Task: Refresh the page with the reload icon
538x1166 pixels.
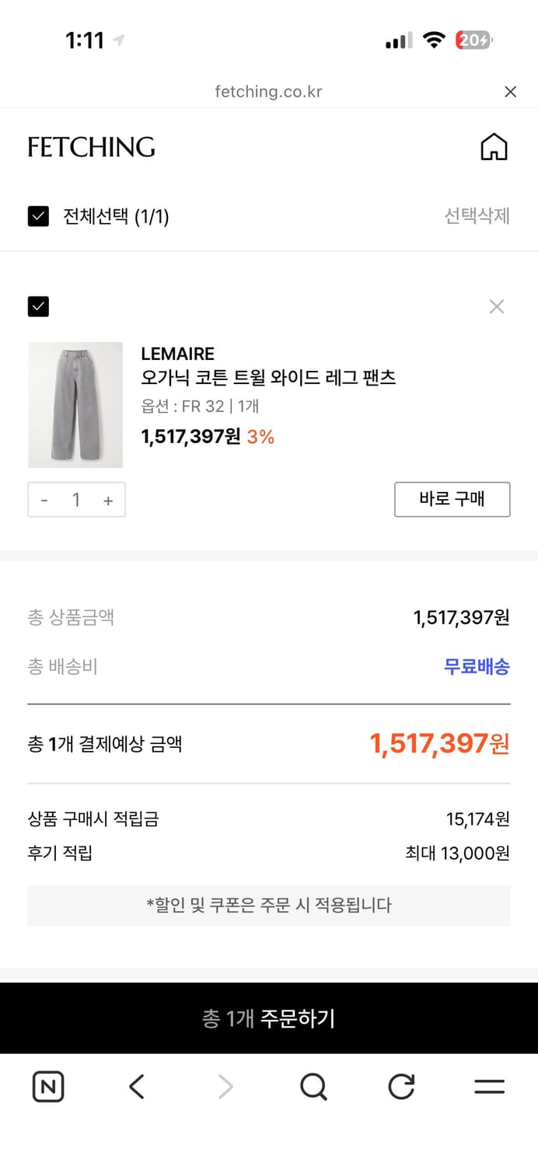Action: point(400,1087)
